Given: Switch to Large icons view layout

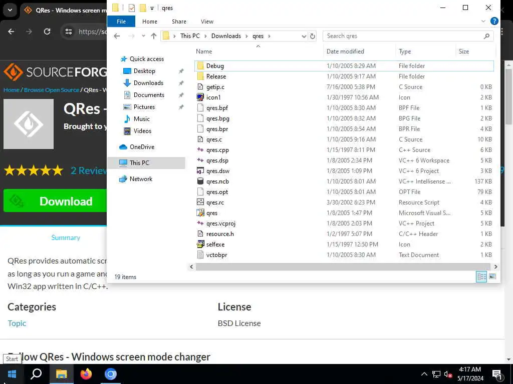Looking at the screenshot, I should pos(492,276).
